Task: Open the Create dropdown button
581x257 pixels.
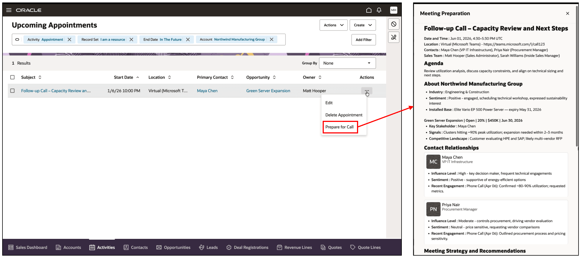Action: coord(363,25)
